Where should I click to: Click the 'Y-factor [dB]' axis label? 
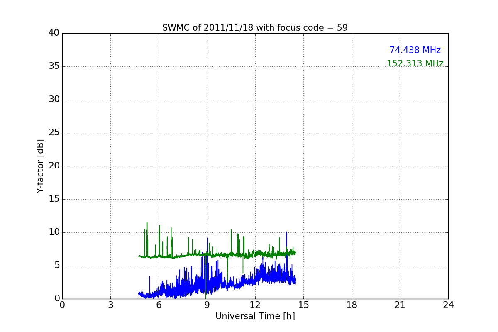coord(40,166)
